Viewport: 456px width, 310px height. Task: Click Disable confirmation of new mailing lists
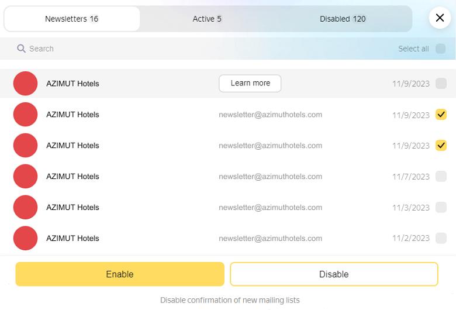click(230, 300)
